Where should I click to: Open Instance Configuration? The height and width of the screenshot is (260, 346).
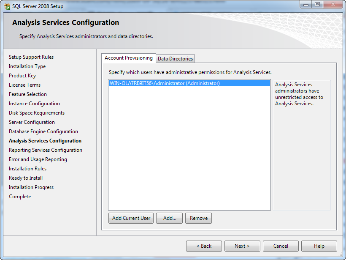click(x=34, y=103)
